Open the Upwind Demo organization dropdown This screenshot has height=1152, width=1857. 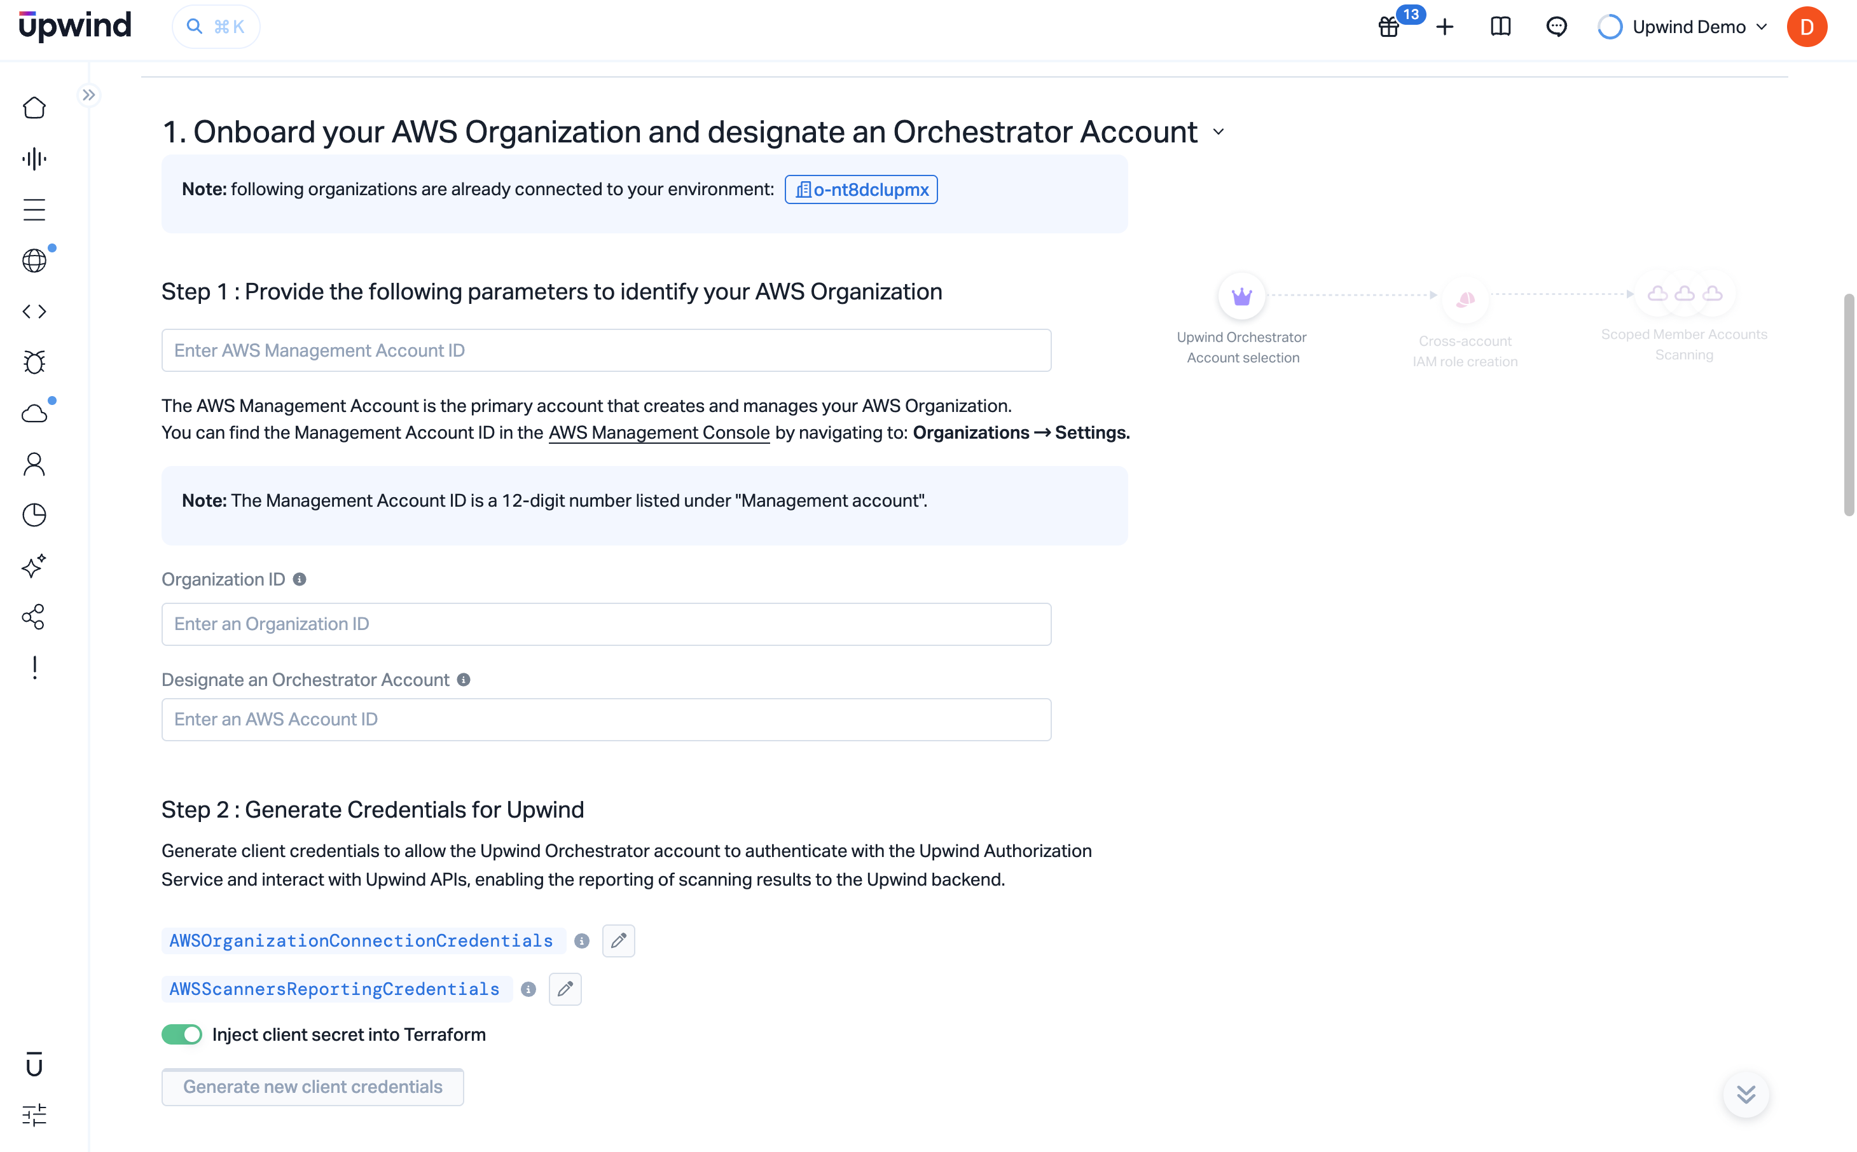click(x=1683, y=27)
